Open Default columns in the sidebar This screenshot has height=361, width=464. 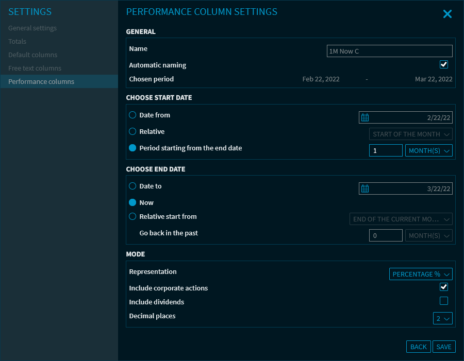(x=33, y=55)
